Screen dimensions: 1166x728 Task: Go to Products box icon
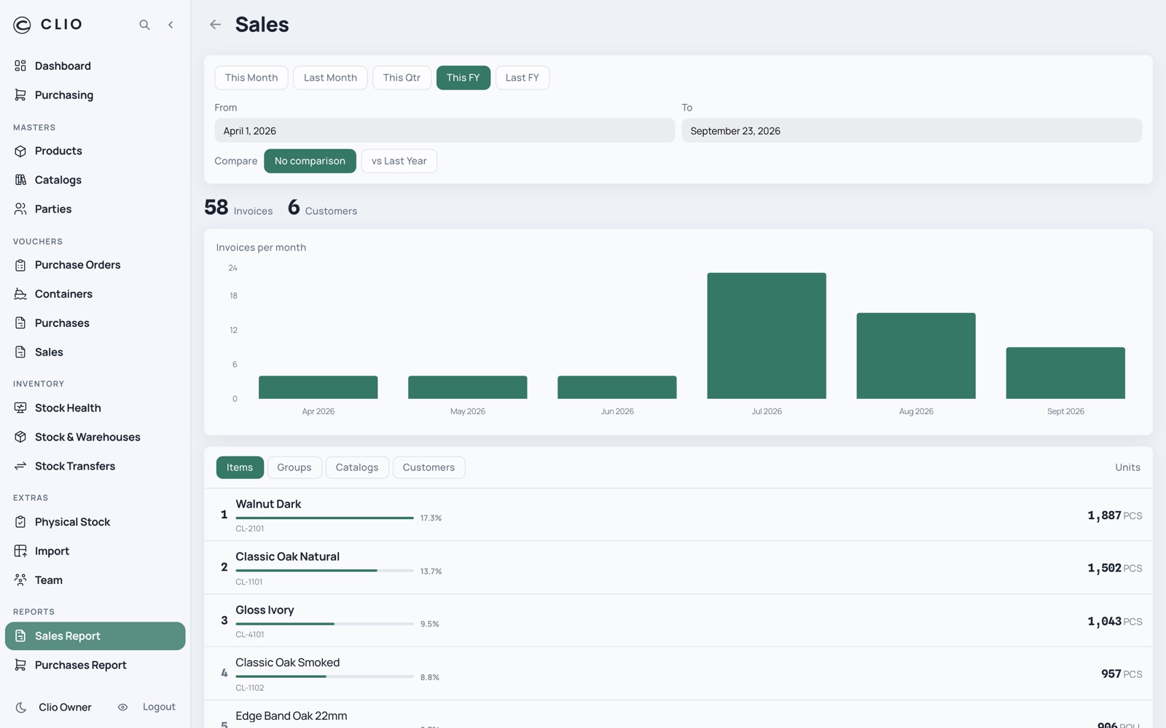pyautogui.click(x=20, y=151)
